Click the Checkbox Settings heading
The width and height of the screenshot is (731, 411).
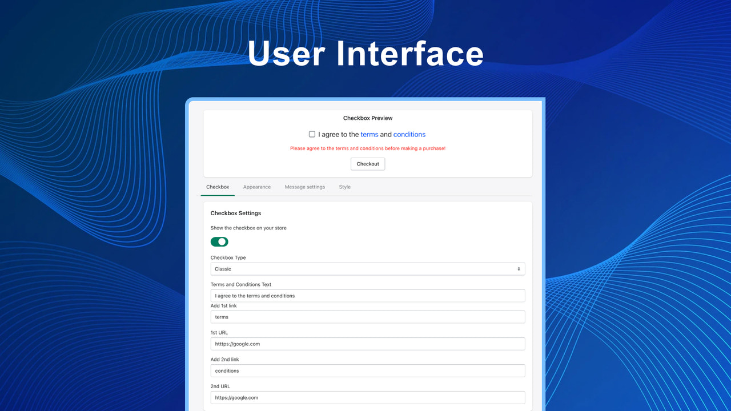click(x=236, y=213)
